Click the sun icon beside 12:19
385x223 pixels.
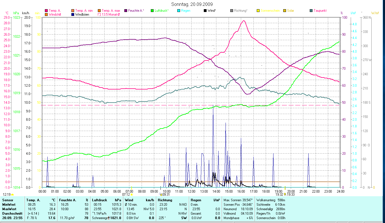12,195
